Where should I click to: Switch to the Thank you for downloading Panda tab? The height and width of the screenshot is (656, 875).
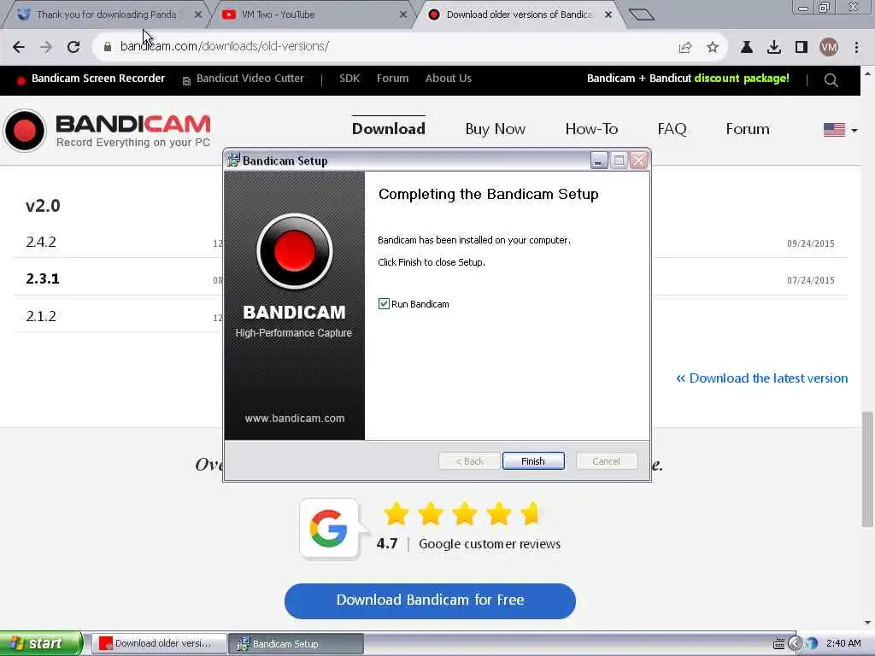coord(106,15)
